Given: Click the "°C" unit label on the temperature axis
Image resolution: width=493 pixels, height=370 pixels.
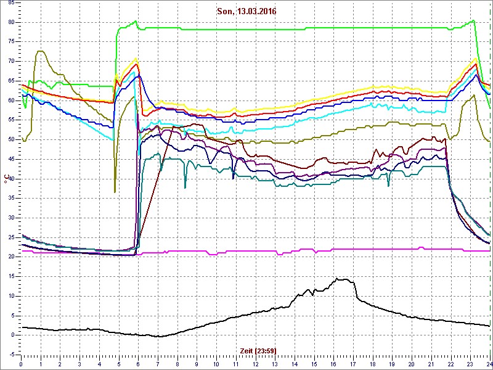Looking at the screenshot, I should pos(7,179).
